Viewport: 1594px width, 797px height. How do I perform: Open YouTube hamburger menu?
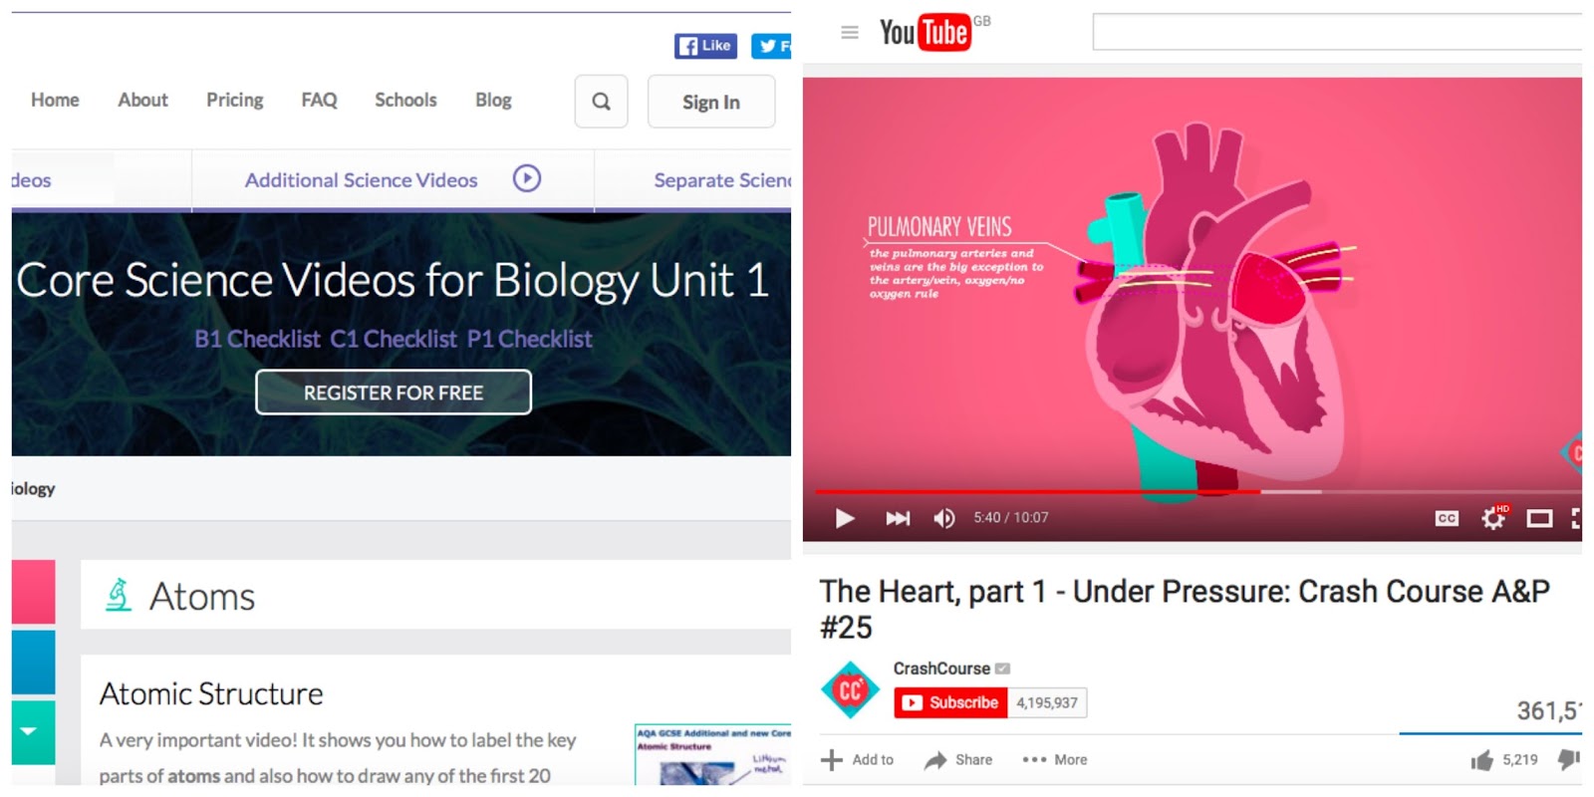point(850,33)
